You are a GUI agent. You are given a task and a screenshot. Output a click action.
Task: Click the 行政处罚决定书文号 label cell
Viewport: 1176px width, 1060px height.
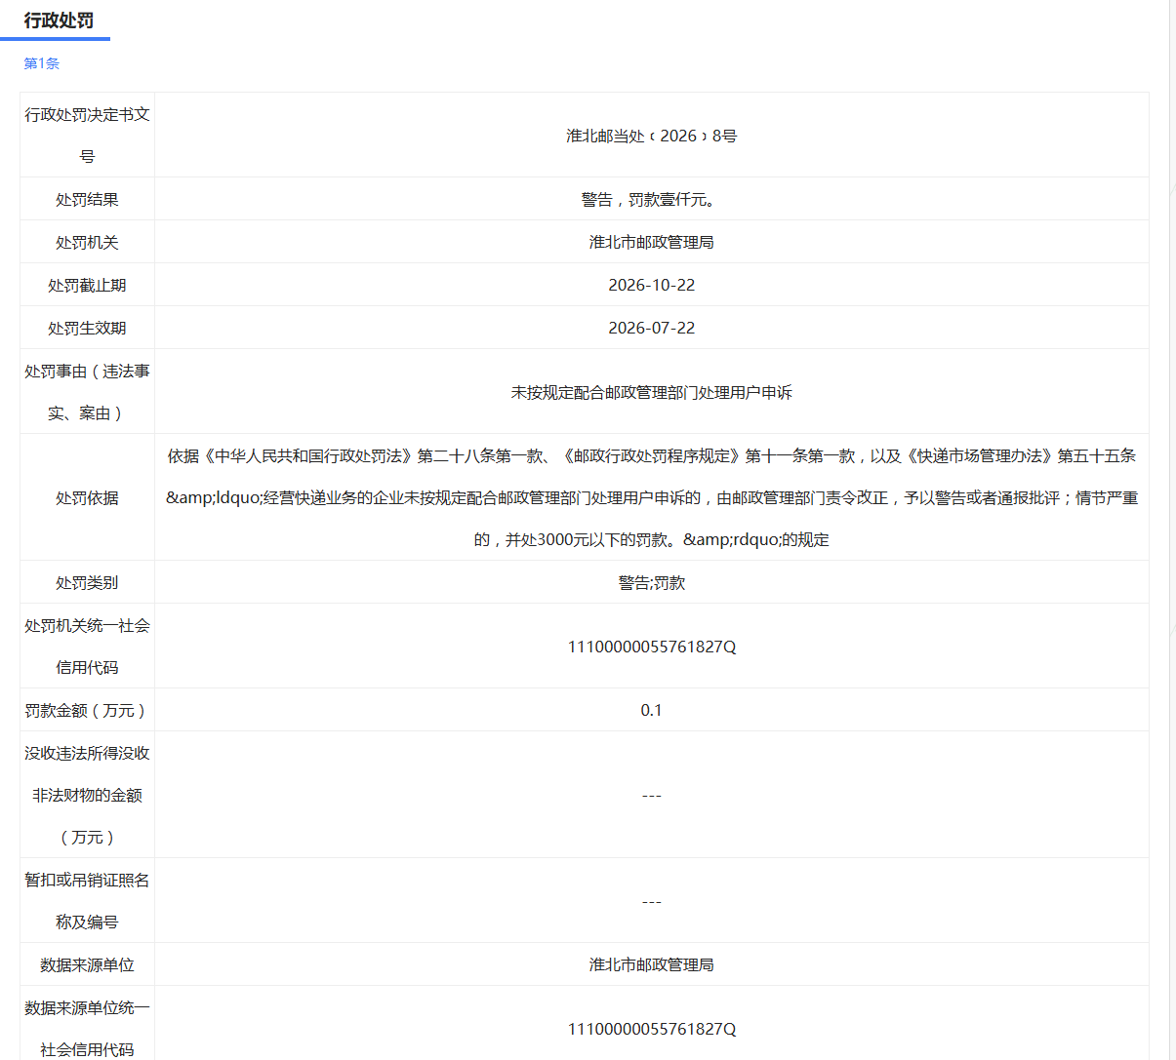[x=87, y=136]
